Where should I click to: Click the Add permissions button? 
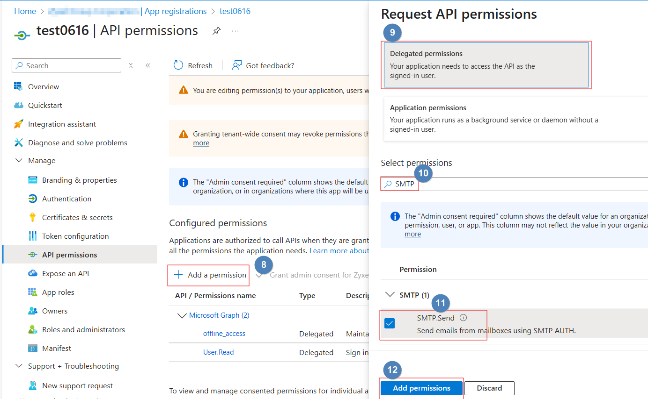point(421,388)
